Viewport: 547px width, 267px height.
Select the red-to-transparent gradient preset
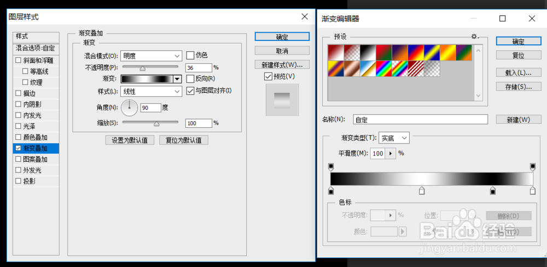click(x=352, y=52)
